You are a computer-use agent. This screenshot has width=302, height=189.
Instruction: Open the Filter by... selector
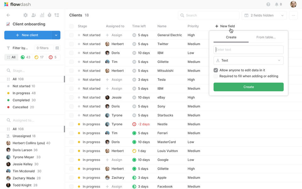[x=20, y=48]
